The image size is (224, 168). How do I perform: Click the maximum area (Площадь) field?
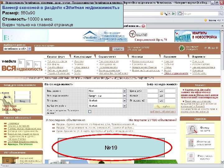click(170, 100)
